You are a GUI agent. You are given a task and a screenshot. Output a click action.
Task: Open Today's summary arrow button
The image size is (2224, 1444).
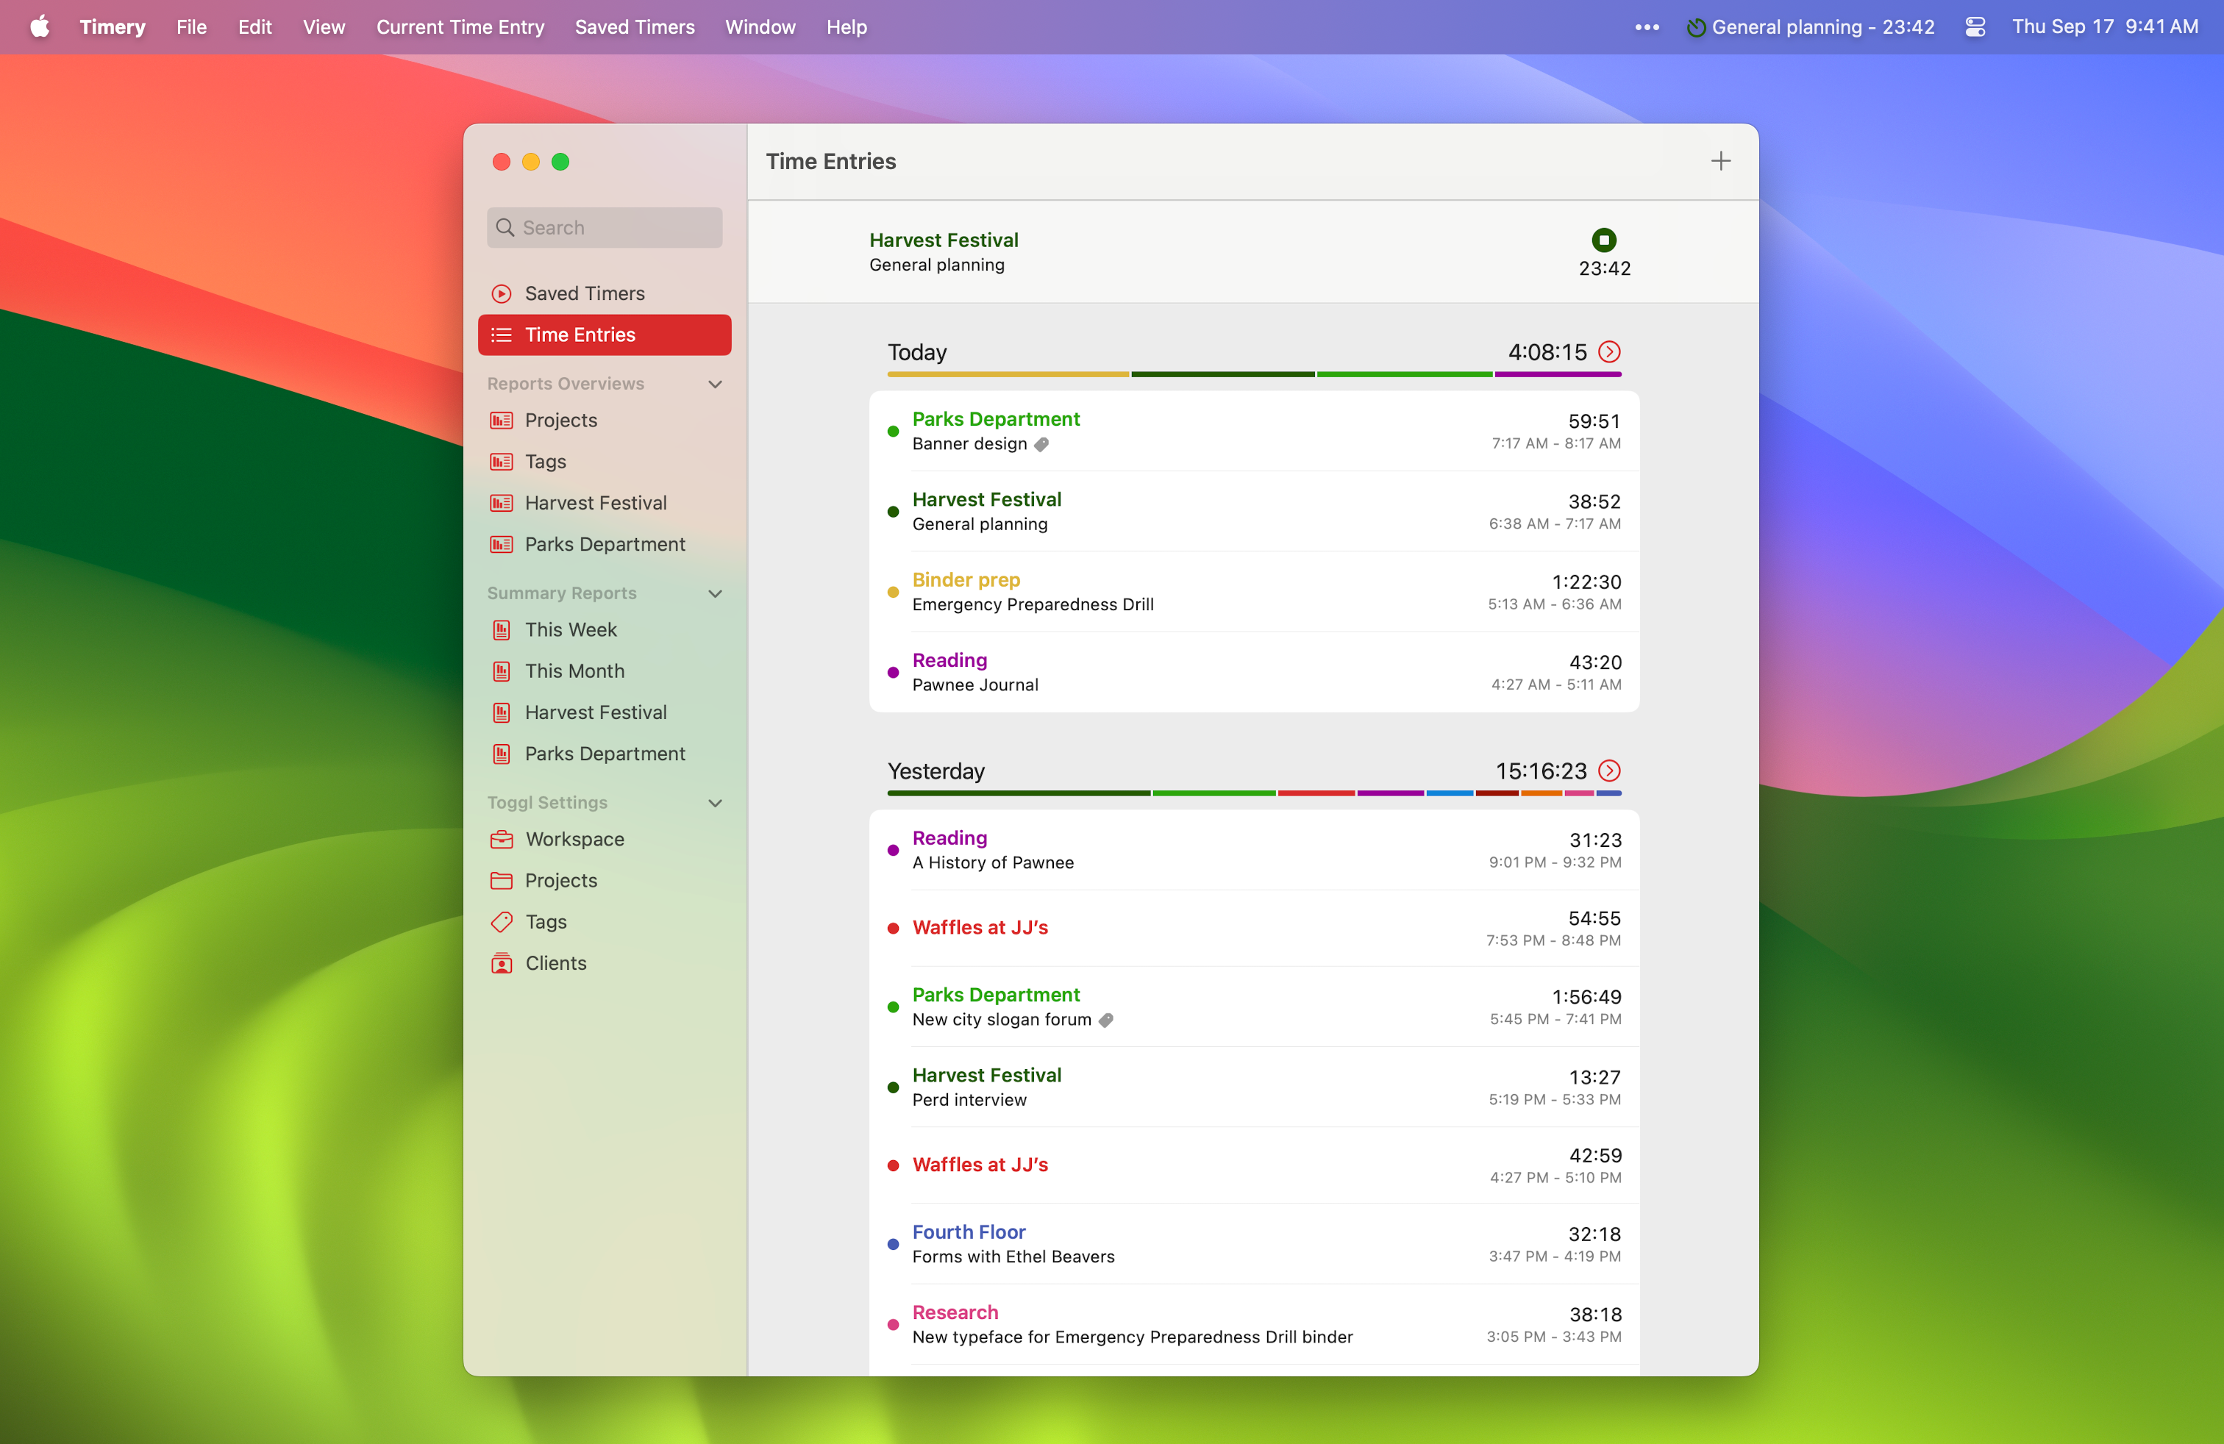point(1609,352)
